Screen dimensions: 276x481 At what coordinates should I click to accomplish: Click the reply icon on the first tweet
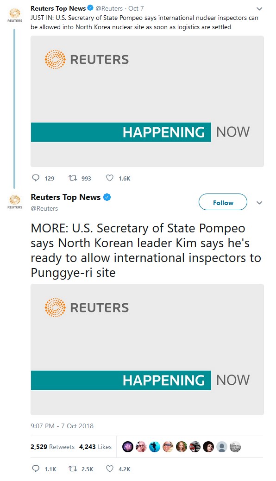(x=36, y=178)
